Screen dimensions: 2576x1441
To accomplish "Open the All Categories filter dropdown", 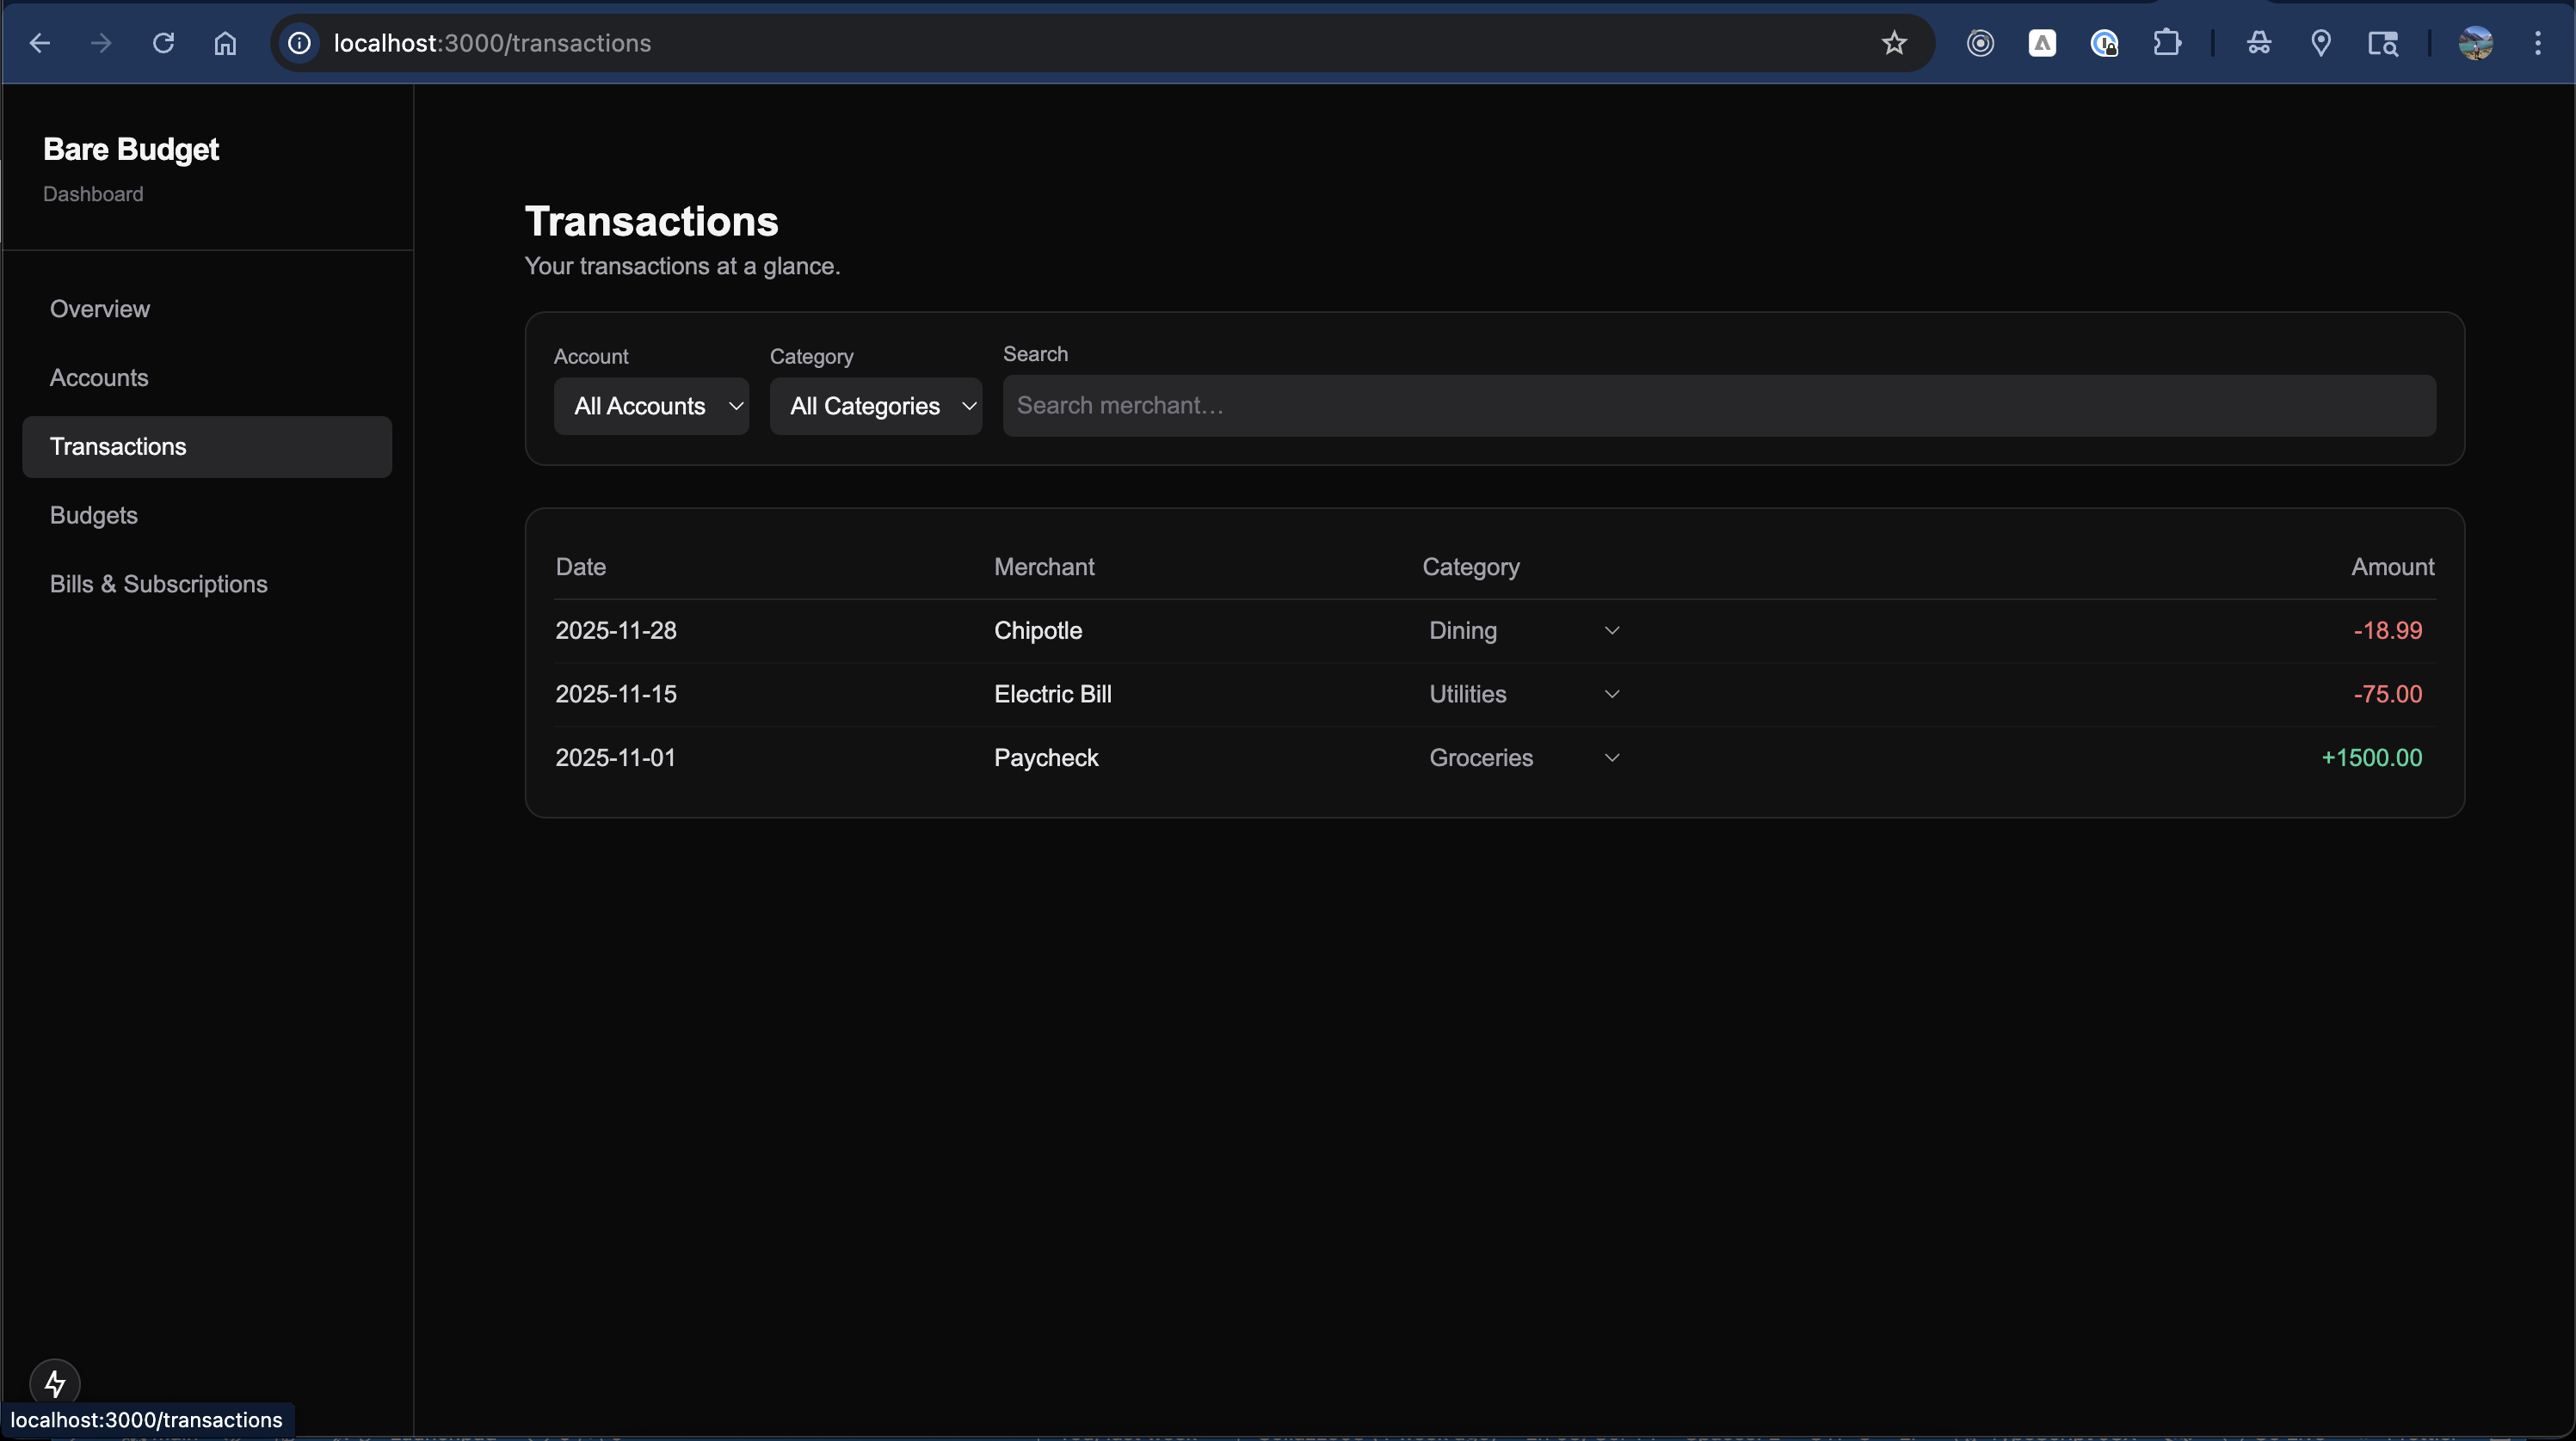I will (875, 406).
